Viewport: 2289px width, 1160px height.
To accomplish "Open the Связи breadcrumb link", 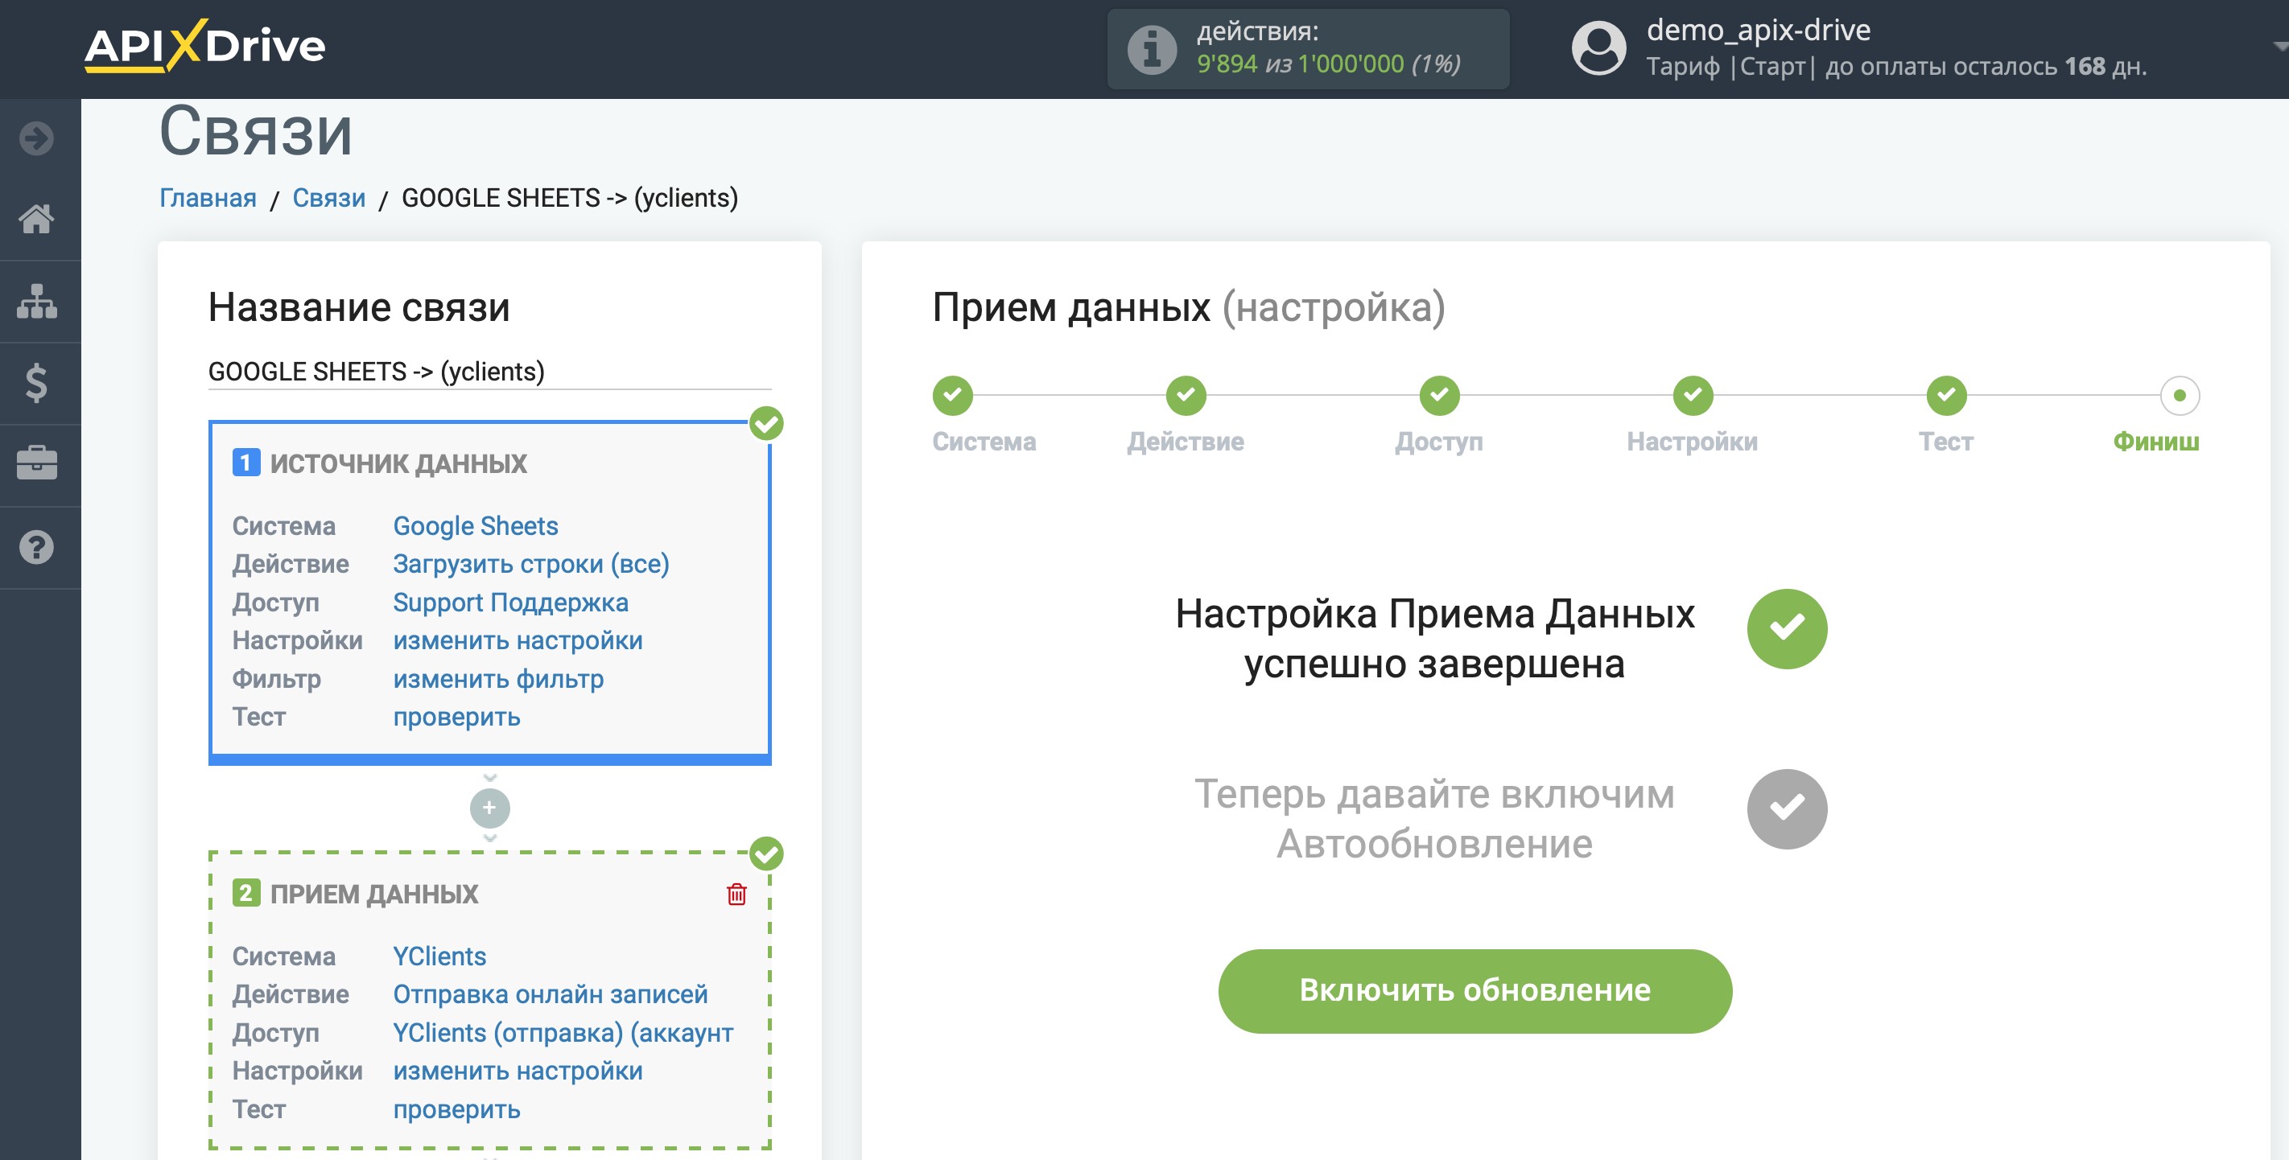I will [x=328, y=197].
